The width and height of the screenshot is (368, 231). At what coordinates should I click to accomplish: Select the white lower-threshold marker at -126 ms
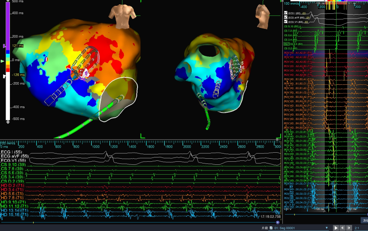coord(4,76)
